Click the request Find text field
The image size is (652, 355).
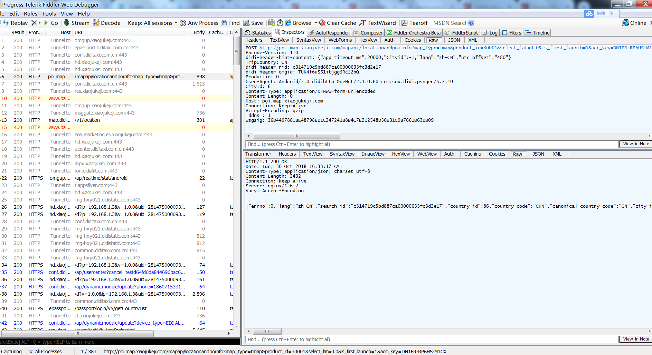(432, 144)
